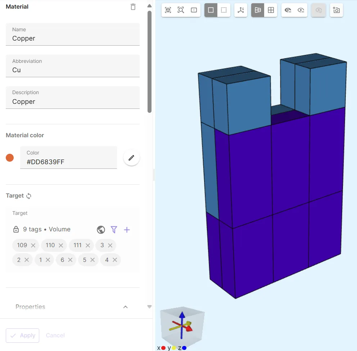Open the coordinate axes settings icon
Viewport: 357px width, 351px height.
(x=241, y=10)
